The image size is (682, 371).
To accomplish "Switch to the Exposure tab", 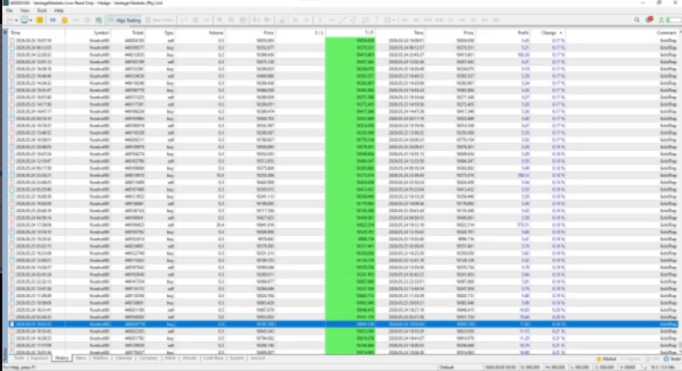I will pyautogui.click(x=39, y=358).
